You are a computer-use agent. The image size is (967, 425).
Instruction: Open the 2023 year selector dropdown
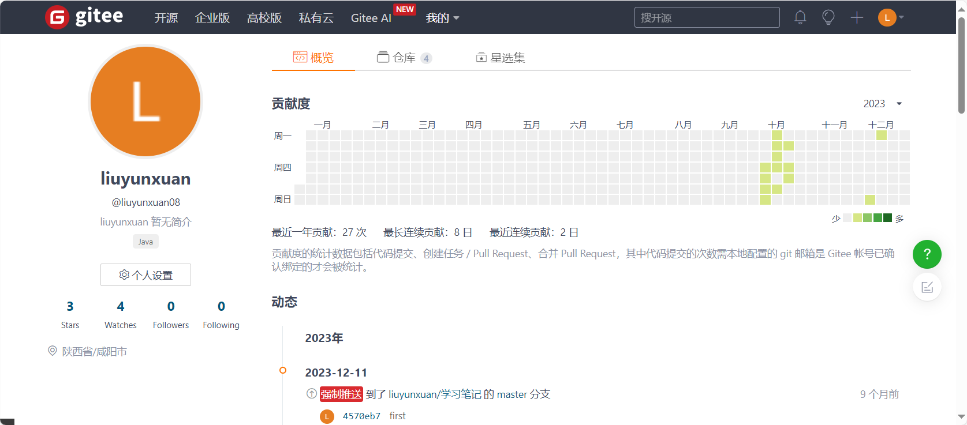pos(882,104)
